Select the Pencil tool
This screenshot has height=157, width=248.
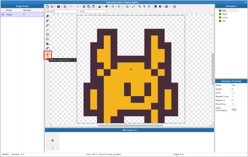(x=47, y=21)
